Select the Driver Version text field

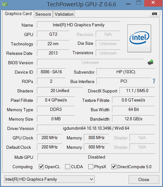click(x=96, y=128)
